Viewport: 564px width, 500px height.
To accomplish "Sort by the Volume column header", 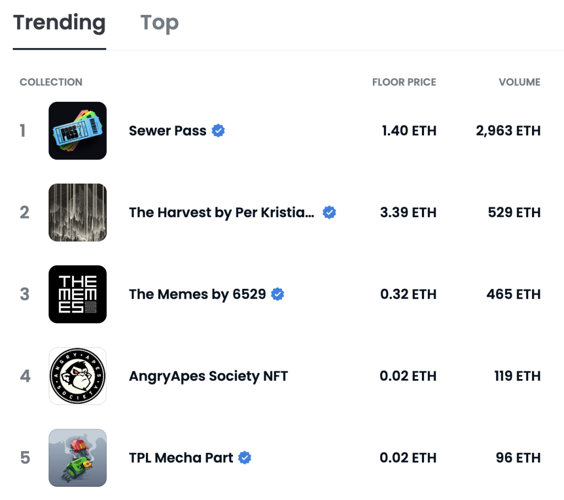I will (519, 83).
